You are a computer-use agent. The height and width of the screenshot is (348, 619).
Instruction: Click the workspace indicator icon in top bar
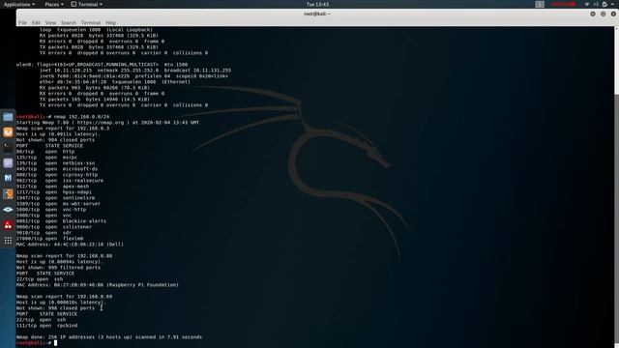(x=540, y=4)
